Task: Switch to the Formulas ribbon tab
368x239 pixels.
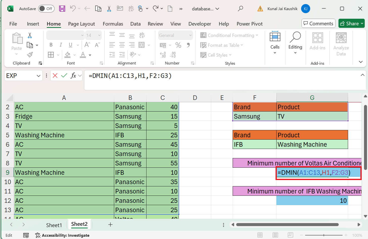Action: coord(113,24)
